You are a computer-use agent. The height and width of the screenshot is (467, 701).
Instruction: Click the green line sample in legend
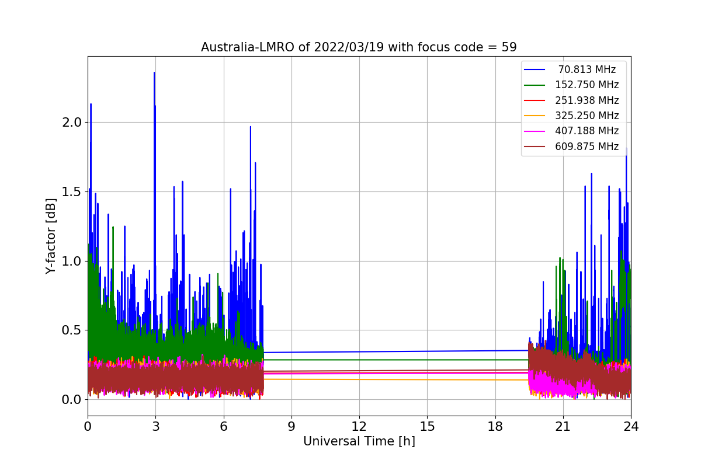click(535, 85)
